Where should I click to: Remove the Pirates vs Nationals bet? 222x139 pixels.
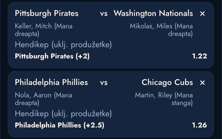pyautogui.click(x=202, y=14)
